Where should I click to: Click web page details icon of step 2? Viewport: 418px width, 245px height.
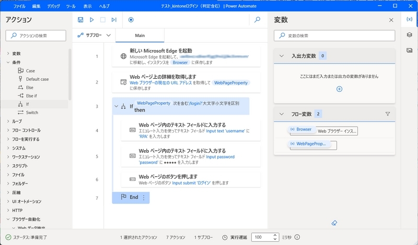tap(123, 82)
